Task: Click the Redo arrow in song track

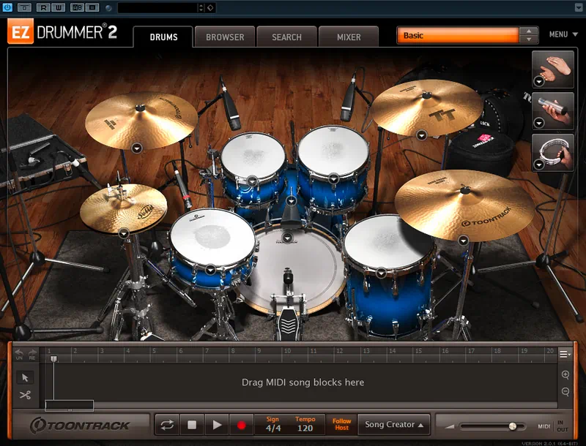Action: point(32,355)
